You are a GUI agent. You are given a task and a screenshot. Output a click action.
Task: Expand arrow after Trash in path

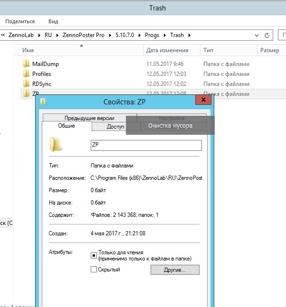click(190, 35)
